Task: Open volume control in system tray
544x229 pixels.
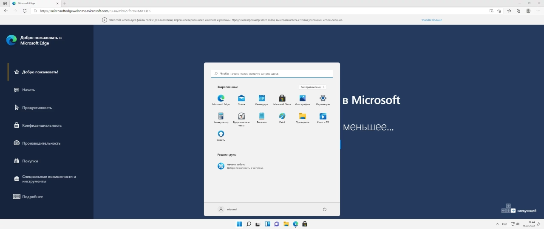Action: point(517,224)
